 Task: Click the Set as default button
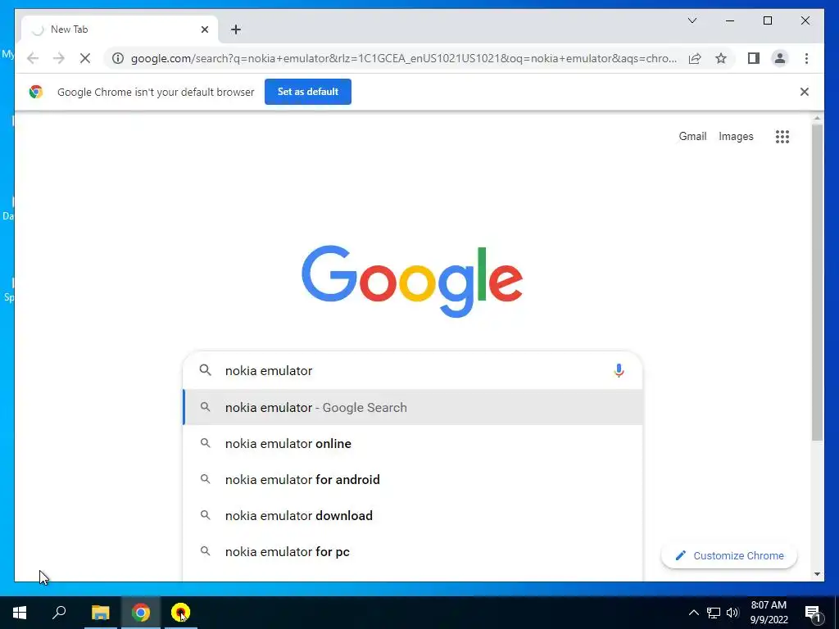click(x=308, y=92)
